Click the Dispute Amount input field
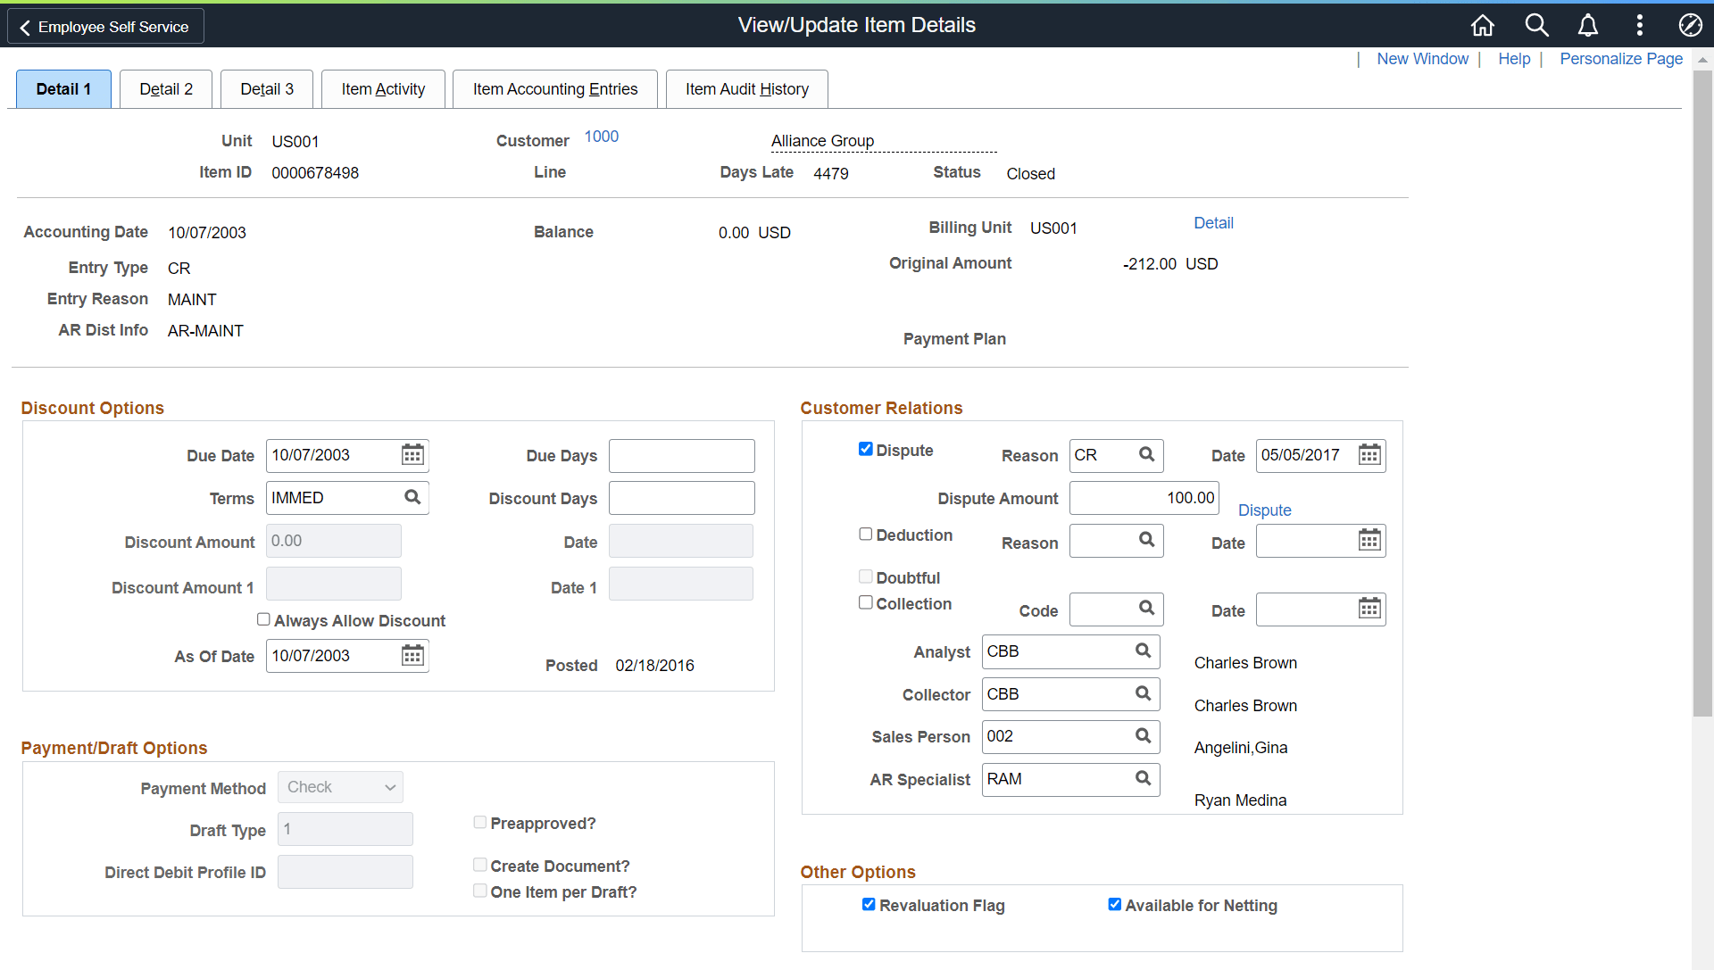The height and width of the screenshot is (970, 1714). point(1144,498)
